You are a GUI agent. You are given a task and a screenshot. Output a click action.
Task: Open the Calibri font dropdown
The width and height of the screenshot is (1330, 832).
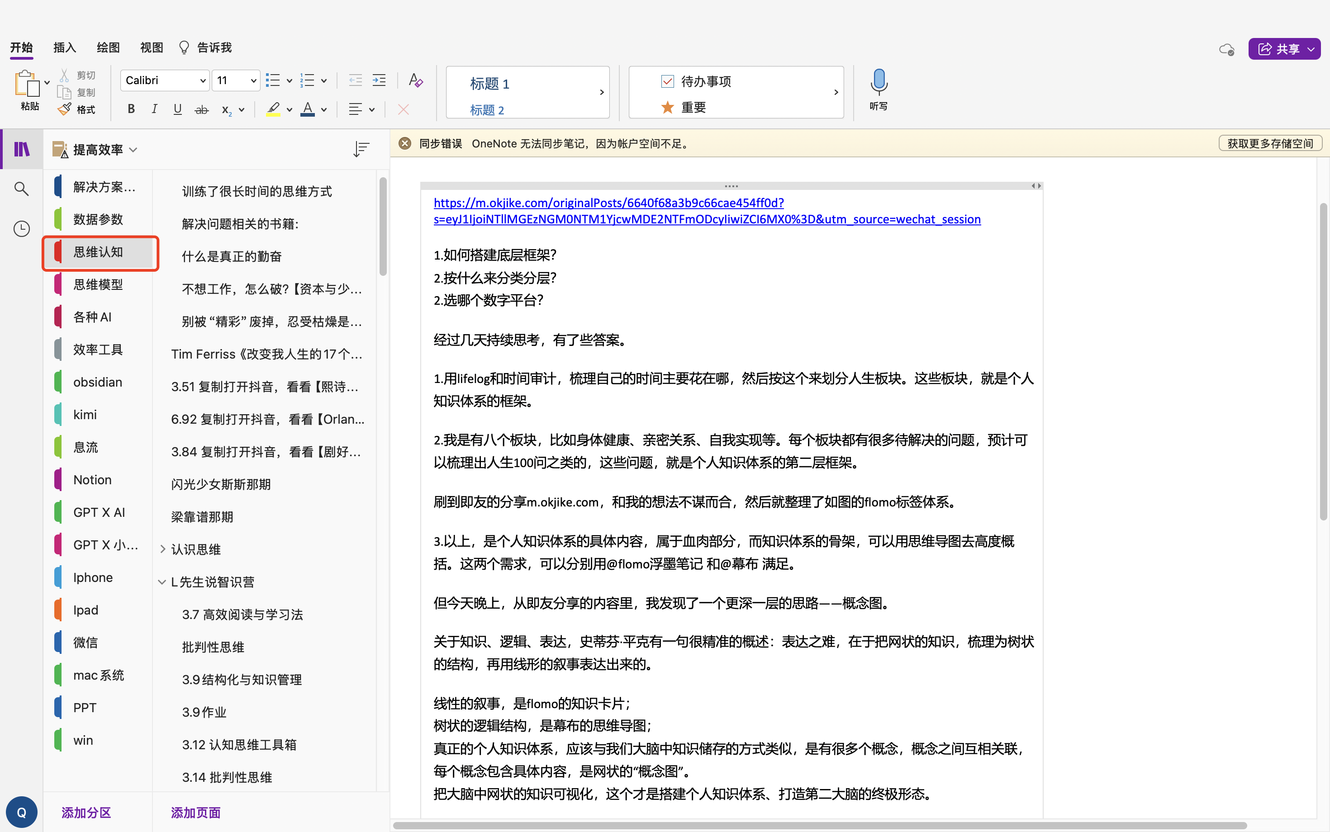click(203, 81)
